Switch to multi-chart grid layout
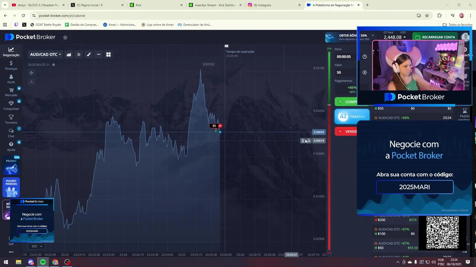This screenshot has width=476, height=267. (109, 55)
